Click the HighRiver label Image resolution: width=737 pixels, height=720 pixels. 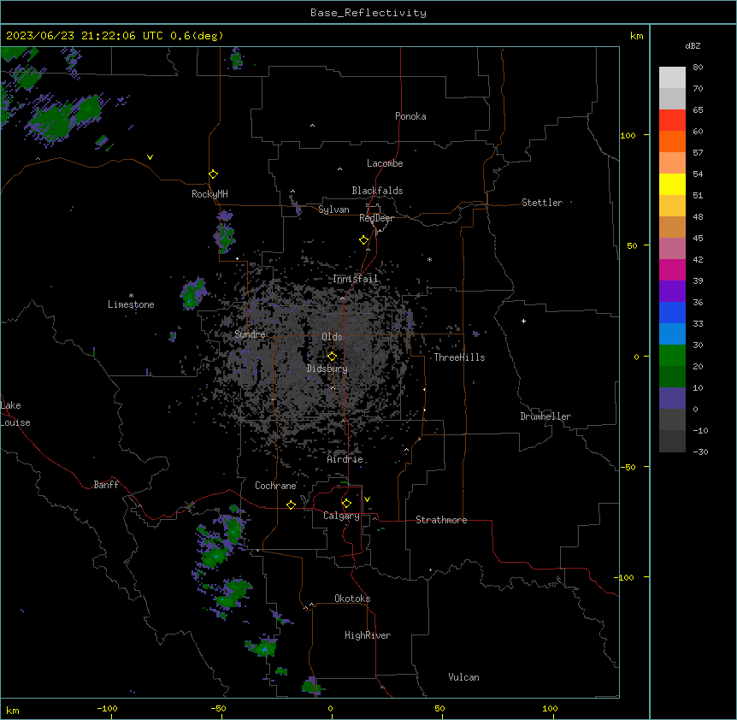(x=368, y=635)
